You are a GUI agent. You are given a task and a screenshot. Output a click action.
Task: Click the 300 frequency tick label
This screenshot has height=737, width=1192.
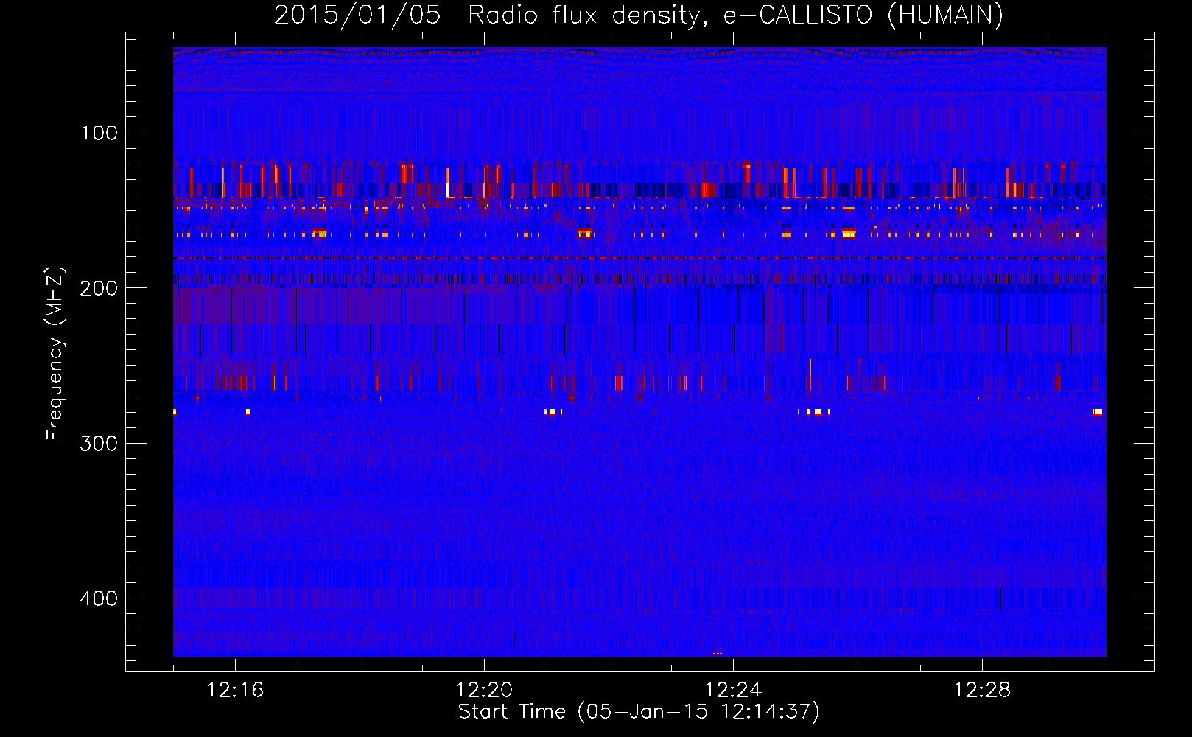[x=99, y=443]
